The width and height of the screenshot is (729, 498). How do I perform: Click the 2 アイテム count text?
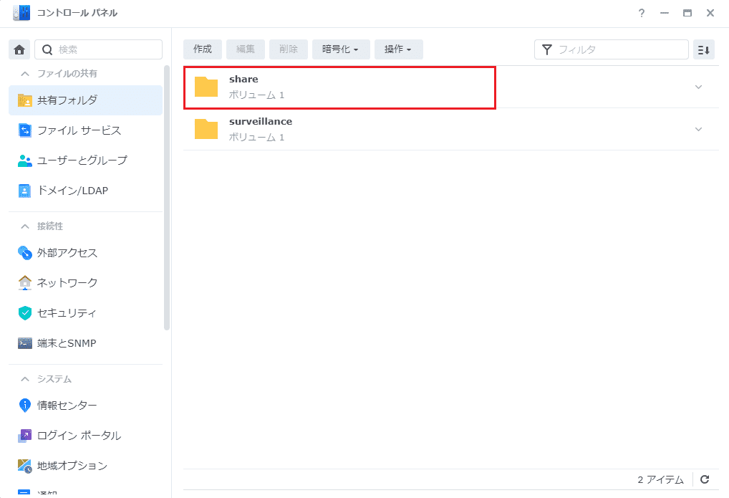[661, 479]
